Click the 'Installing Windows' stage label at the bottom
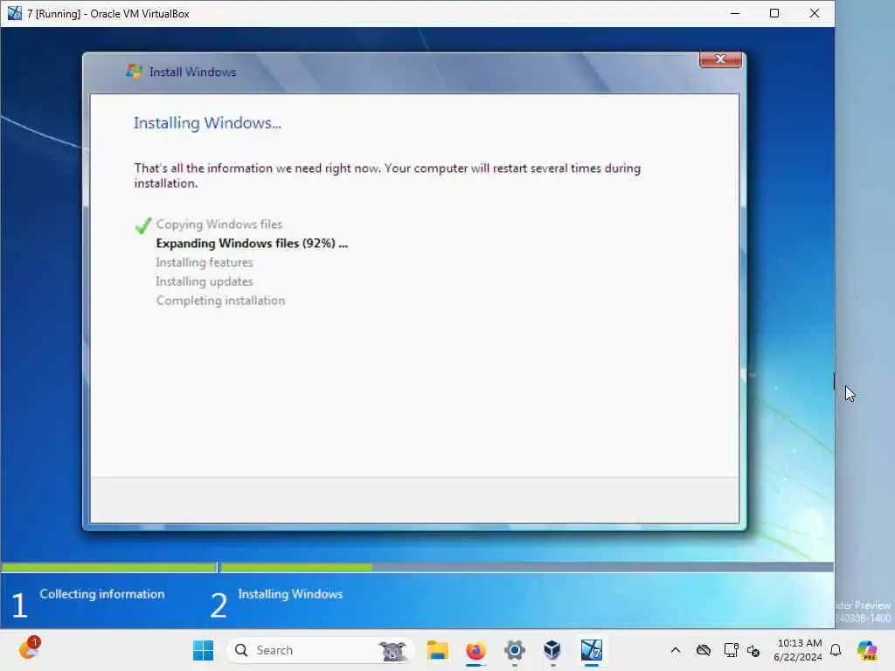895x671 pixels. [290, 594]
